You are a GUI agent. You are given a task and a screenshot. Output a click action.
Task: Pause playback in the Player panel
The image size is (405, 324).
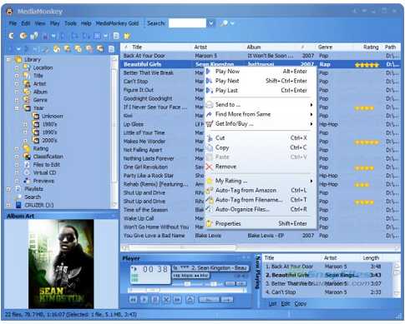pyautogui.click(x=155, y=300)
